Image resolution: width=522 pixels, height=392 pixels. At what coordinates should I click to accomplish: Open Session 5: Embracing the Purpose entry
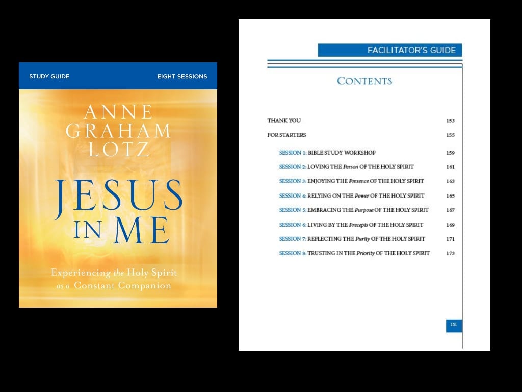point(354,210)
